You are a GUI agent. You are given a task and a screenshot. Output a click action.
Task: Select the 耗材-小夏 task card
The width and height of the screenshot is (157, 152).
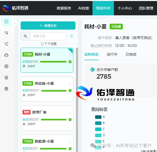click(47, 60)
